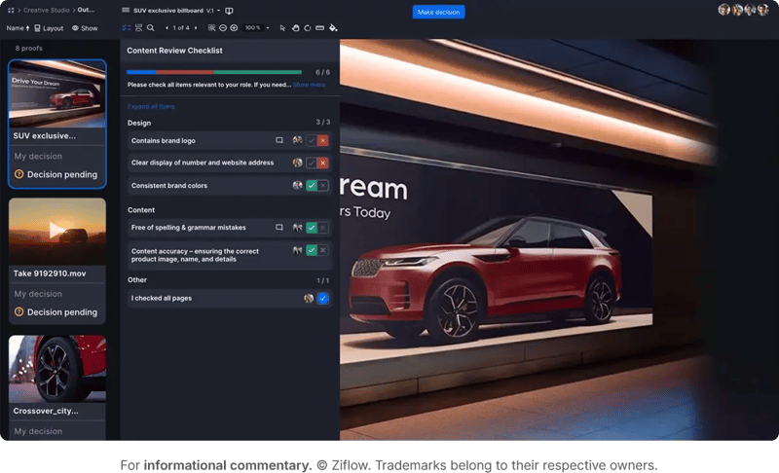Open the 'Out...' breadcrumb folder

coord(86,10)
